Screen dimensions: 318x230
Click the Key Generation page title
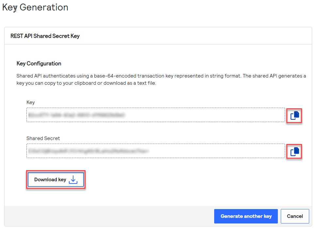(35, 7)
